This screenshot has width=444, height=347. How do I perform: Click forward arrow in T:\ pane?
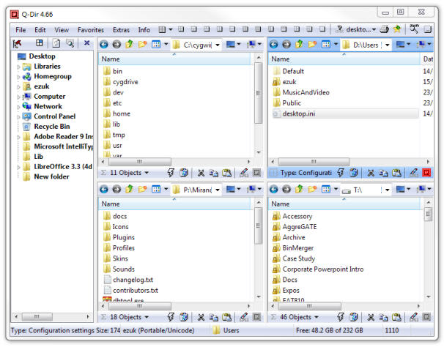tap(286, 189)
